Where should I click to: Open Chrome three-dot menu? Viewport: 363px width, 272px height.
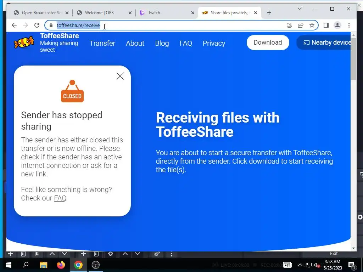[x=349, y=25]
